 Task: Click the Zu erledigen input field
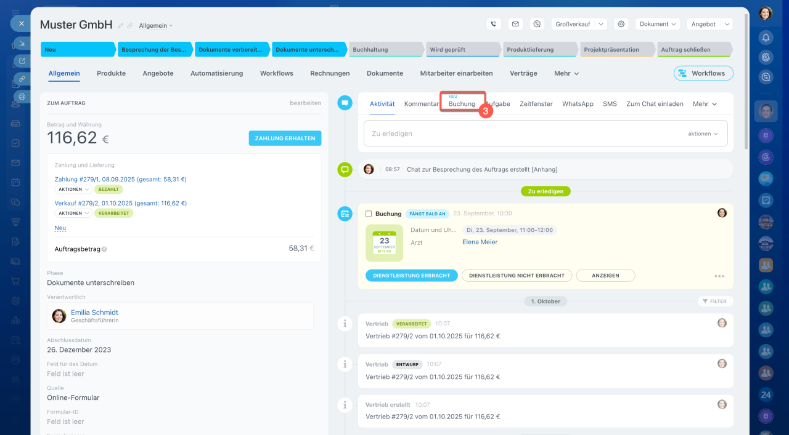(x=524, y=134)
